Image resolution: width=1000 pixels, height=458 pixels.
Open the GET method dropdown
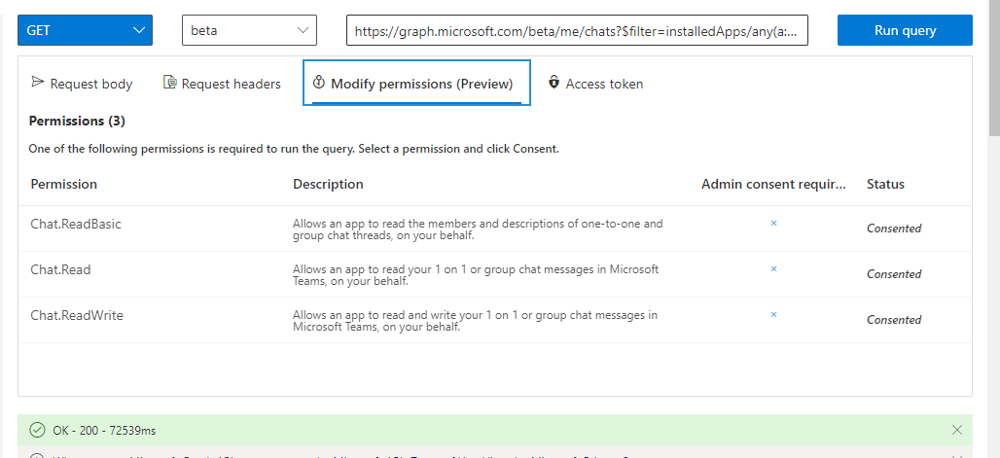85,30
